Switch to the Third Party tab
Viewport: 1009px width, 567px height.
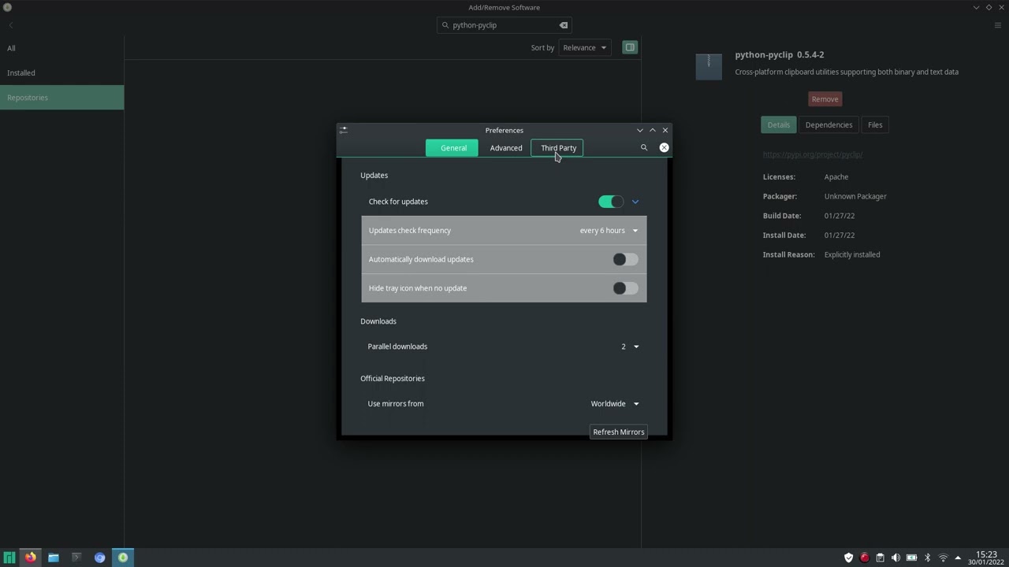click(x=558, y=148)
